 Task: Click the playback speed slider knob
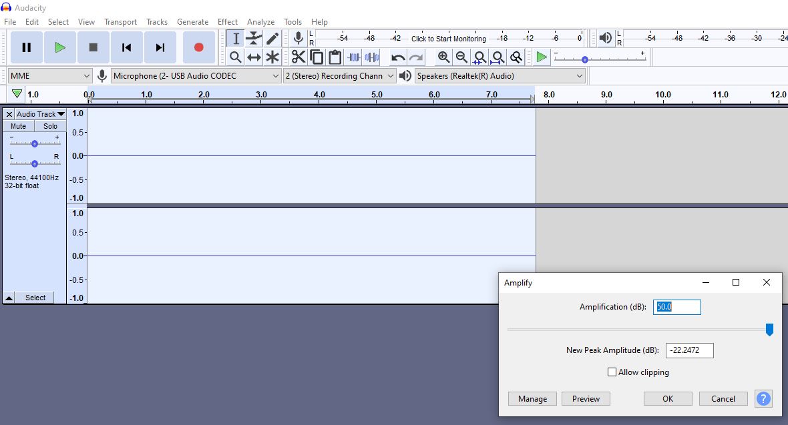(585, 60)
